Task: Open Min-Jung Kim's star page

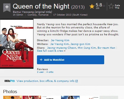Action: [x=87, y=48]
